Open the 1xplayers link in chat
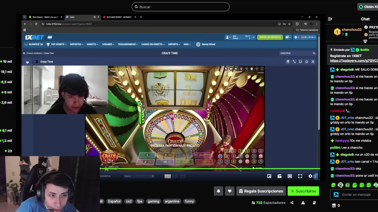378x212 pixels. click(x=354, y=61)
